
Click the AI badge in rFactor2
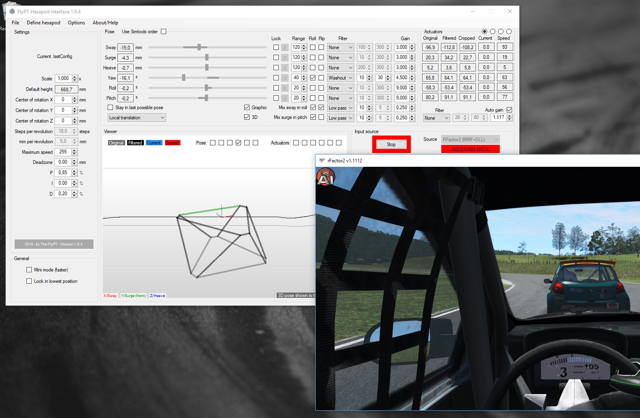point(325,177)
